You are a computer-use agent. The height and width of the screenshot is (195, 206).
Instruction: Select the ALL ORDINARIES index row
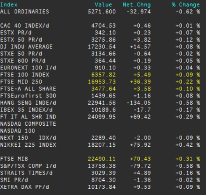point(100,12)
